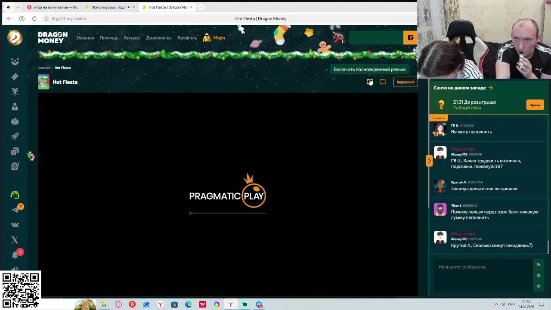Screen dimensions: 551x310
Task: Open the Мерч shop link
Action: point(214,38)
